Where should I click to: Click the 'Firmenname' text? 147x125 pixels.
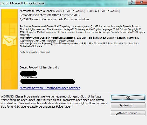(29, 77)
